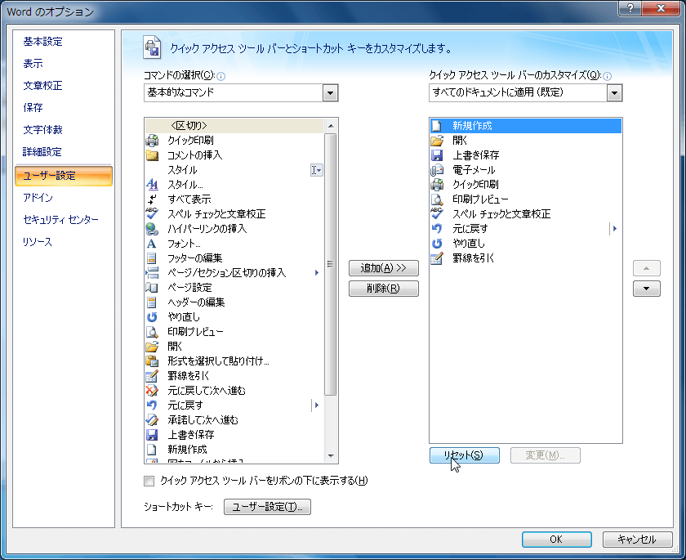Open the リソース category
Screen dimensions: 686x560
point(38,242)
